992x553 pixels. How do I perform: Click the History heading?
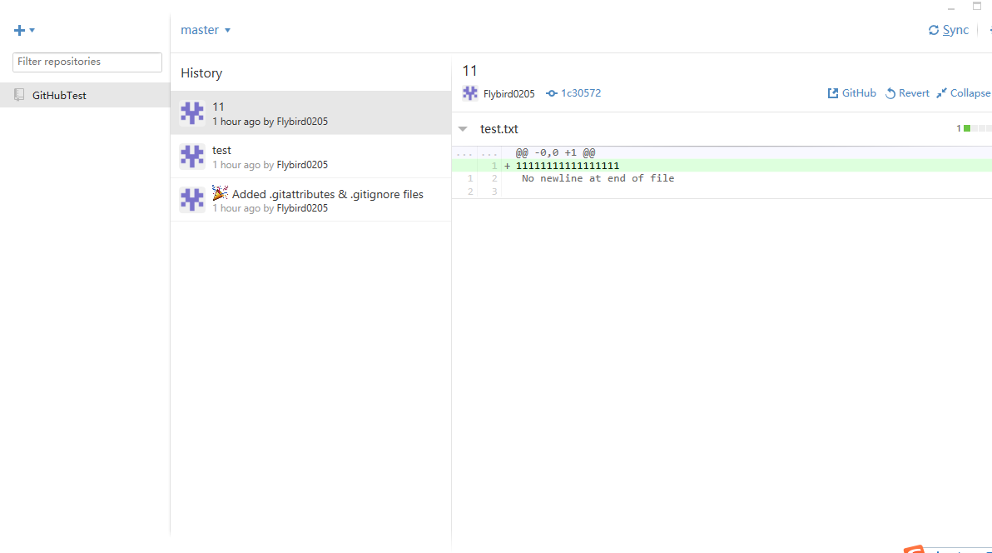(x=201, y=72)
